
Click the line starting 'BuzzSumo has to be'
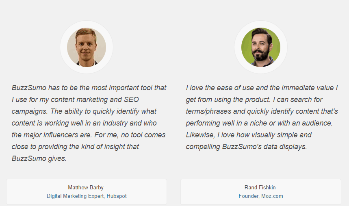click(x=89, y=88)
